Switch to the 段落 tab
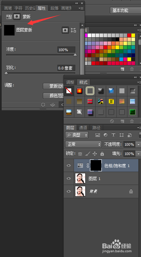 point(54,8)
